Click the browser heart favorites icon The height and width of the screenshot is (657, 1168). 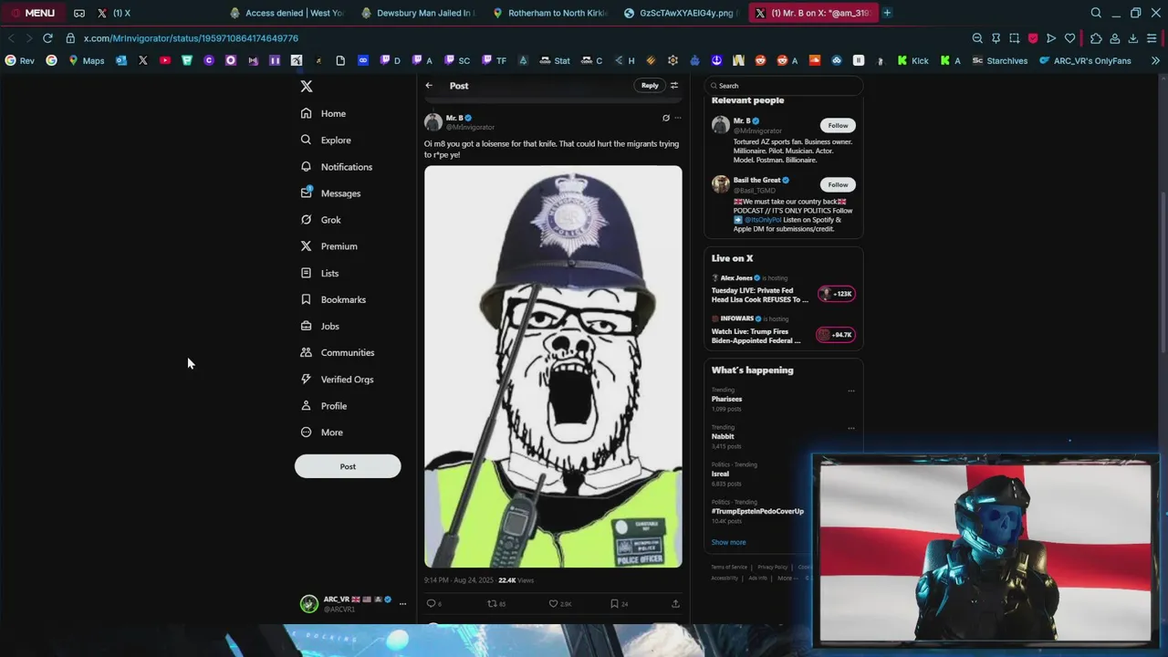(1069, 38)
